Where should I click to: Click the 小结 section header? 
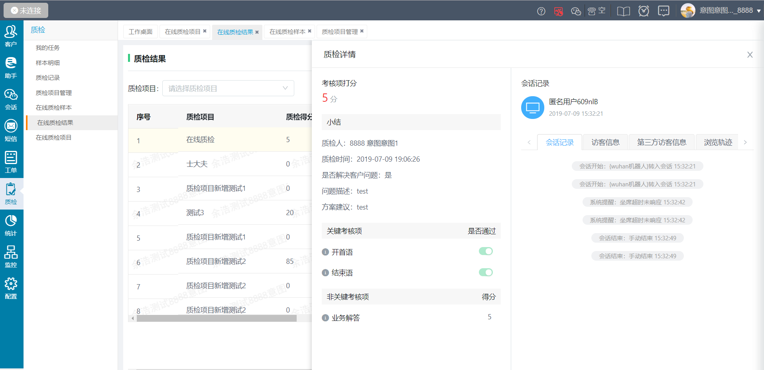point(411,122)
